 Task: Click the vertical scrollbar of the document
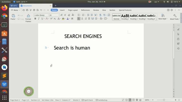pos(174,45)
